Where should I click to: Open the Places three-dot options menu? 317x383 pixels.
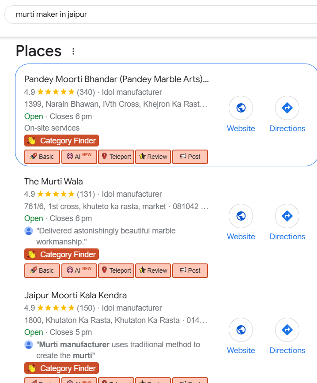pyautogui.click(x=73, y=52)
